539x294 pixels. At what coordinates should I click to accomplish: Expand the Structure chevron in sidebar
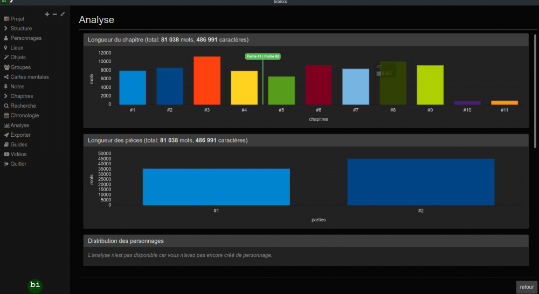pyautogui.click(x=6, y=29)
